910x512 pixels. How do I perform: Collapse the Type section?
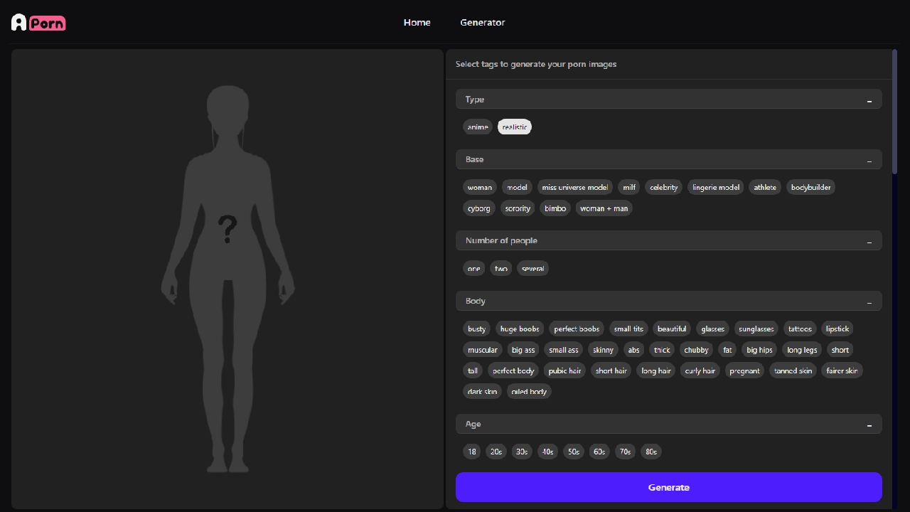(869, 100)
